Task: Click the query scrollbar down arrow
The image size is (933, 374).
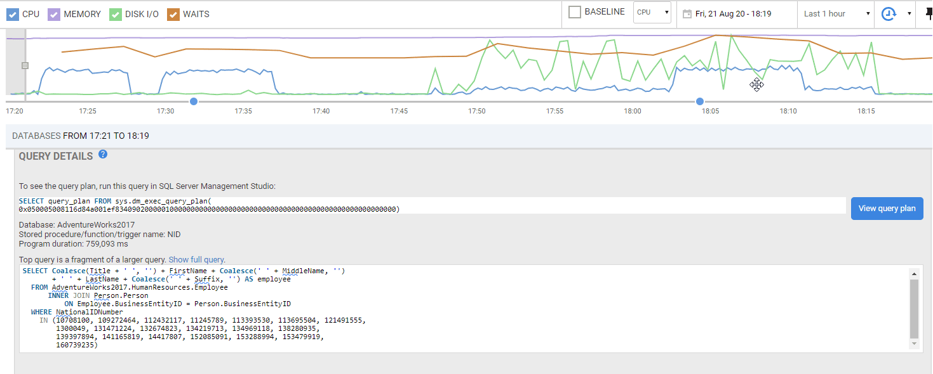Action: pos(914,344)
